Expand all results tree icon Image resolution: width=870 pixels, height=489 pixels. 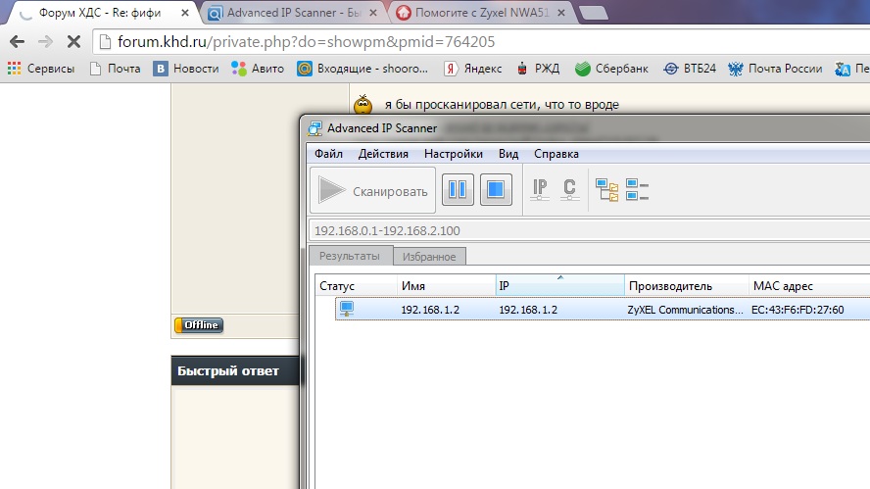click(606, 190)
